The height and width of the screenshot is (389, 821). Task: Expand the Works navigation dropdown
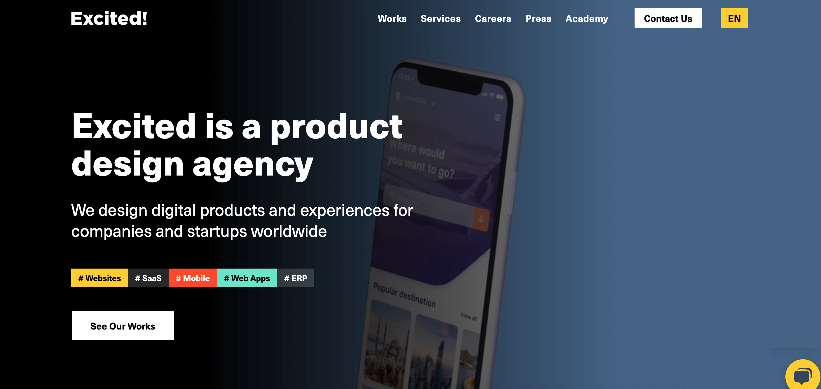(x=392, y=18)
